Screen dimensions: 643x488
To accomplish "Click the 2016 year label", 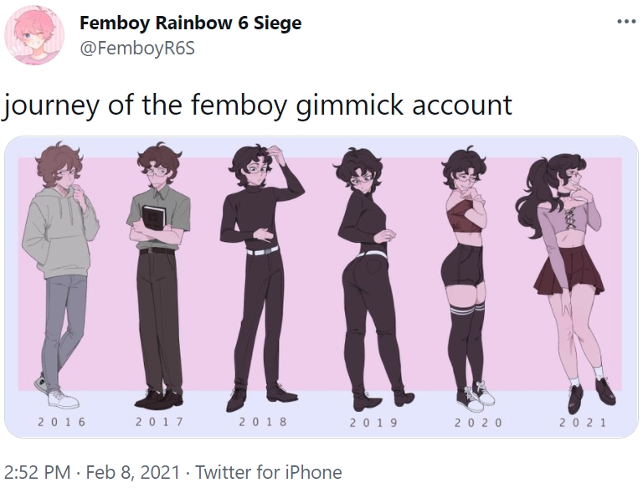I will click(x=61, y=422).
